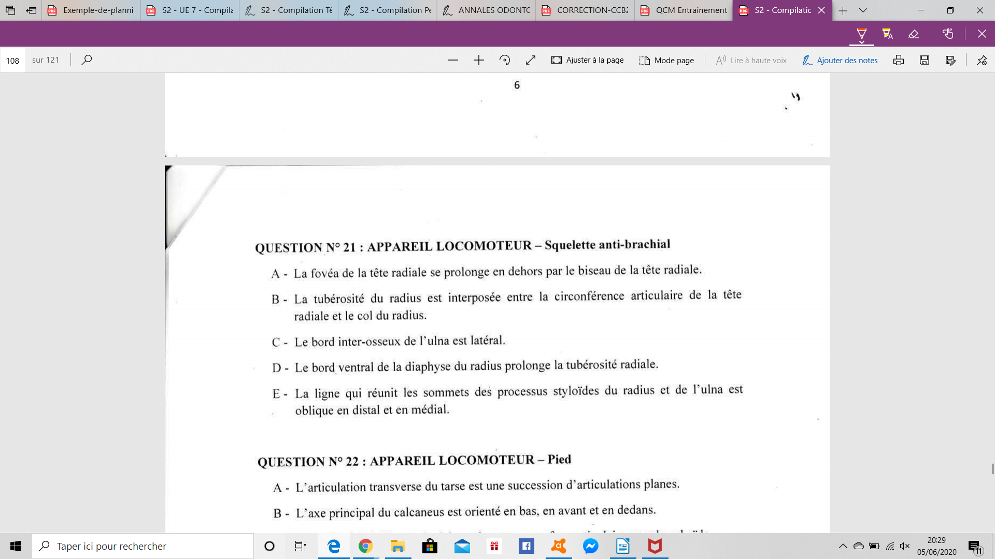This screenshot has height=559, width=995.
Task: Toggle touch writing mode
Action: [x=948, y=34]
